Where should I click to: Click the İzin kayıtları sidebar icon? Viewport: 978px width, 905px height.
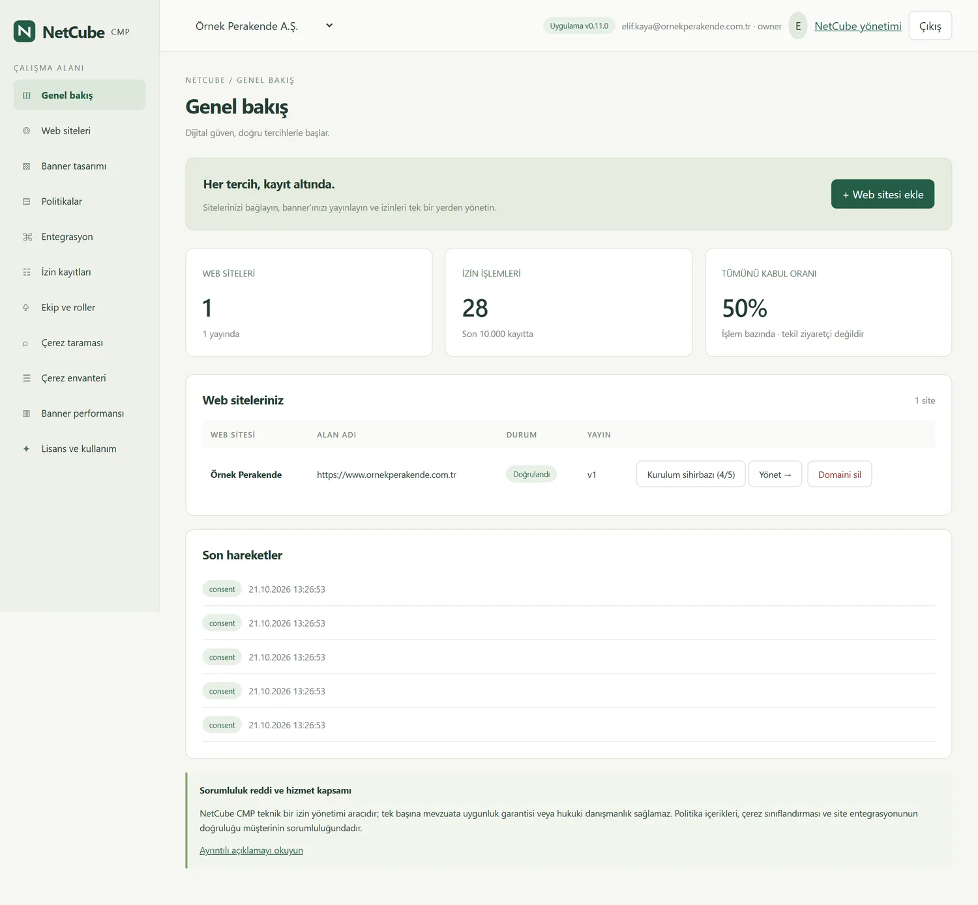(27, 272)
